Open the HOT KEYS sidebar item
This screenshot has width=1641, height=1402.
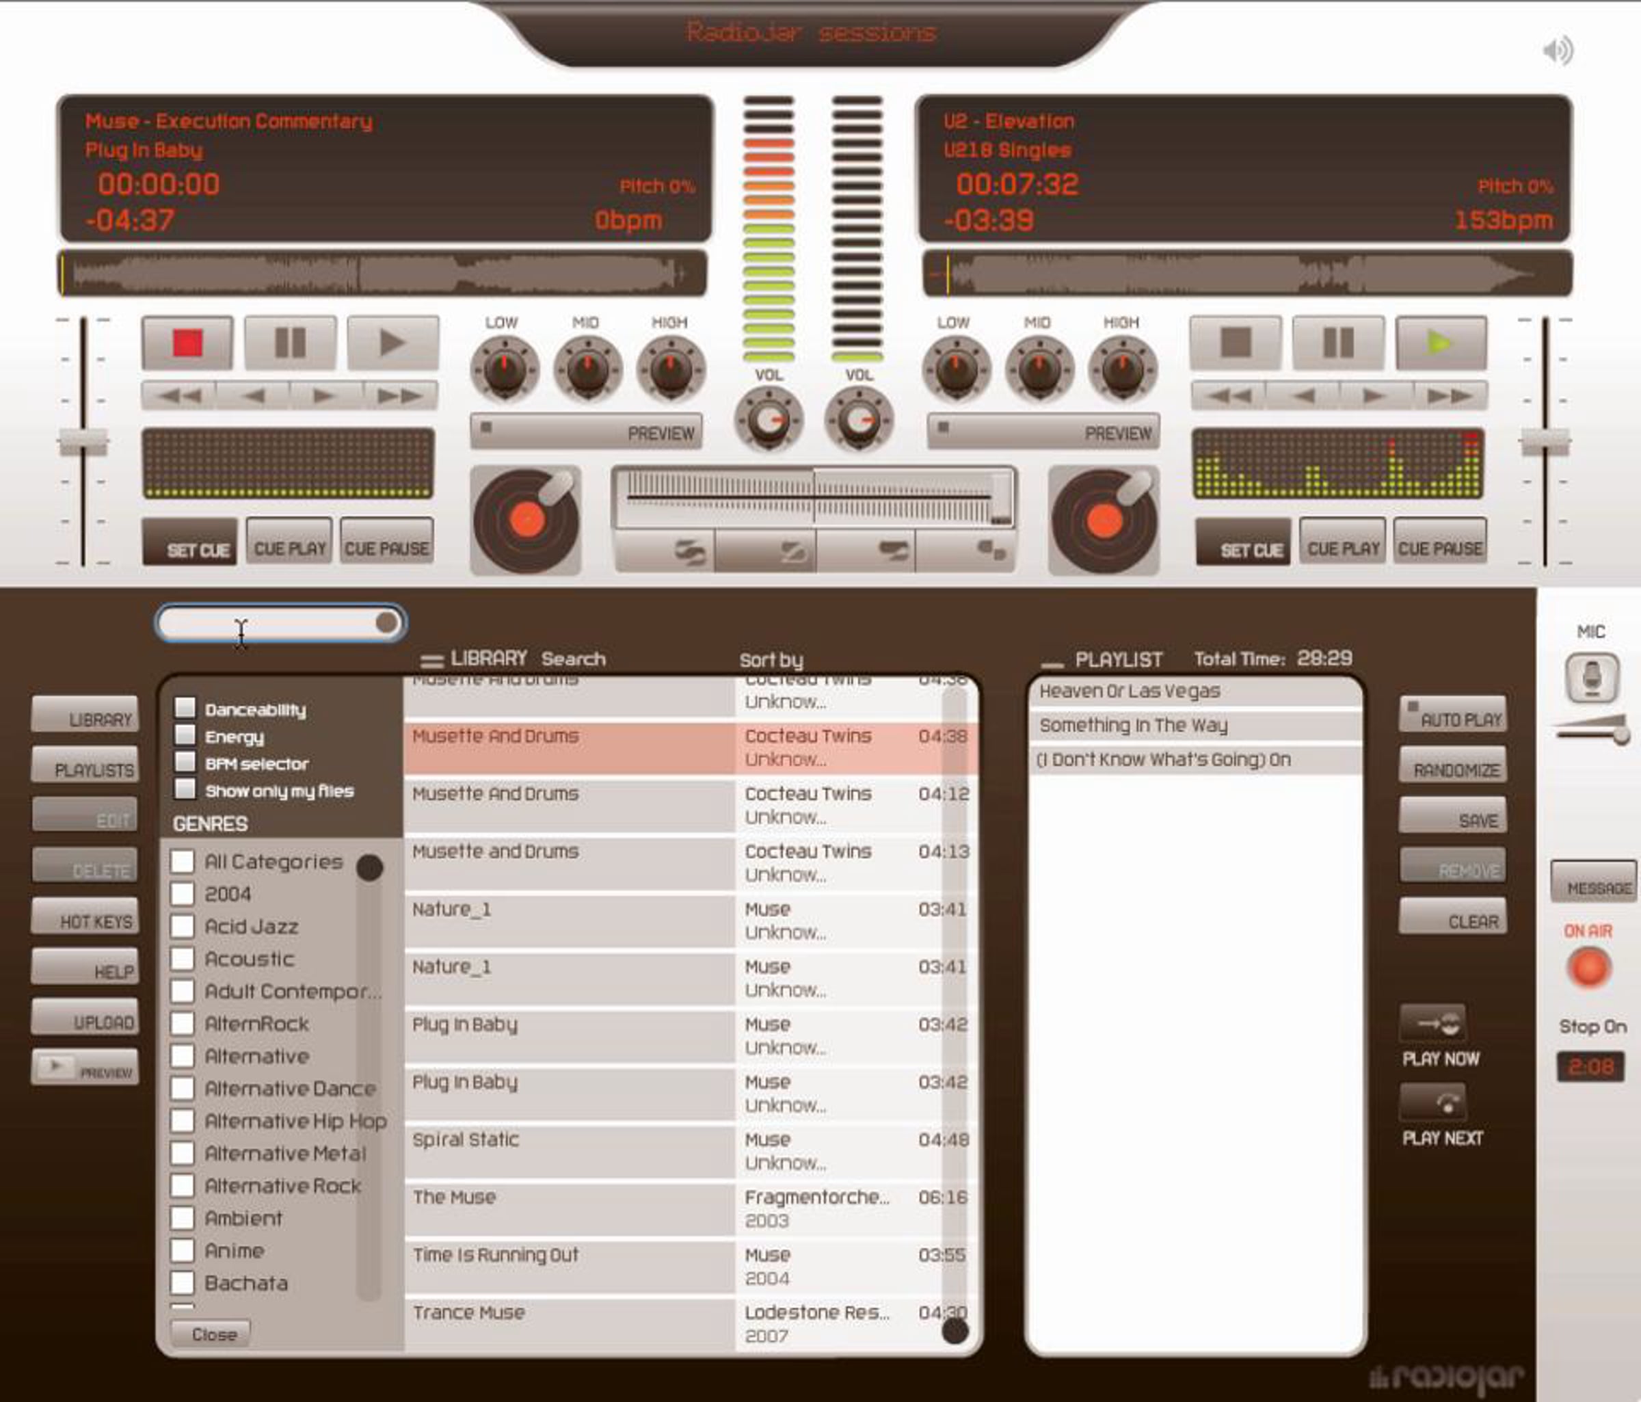pos(85,917)
